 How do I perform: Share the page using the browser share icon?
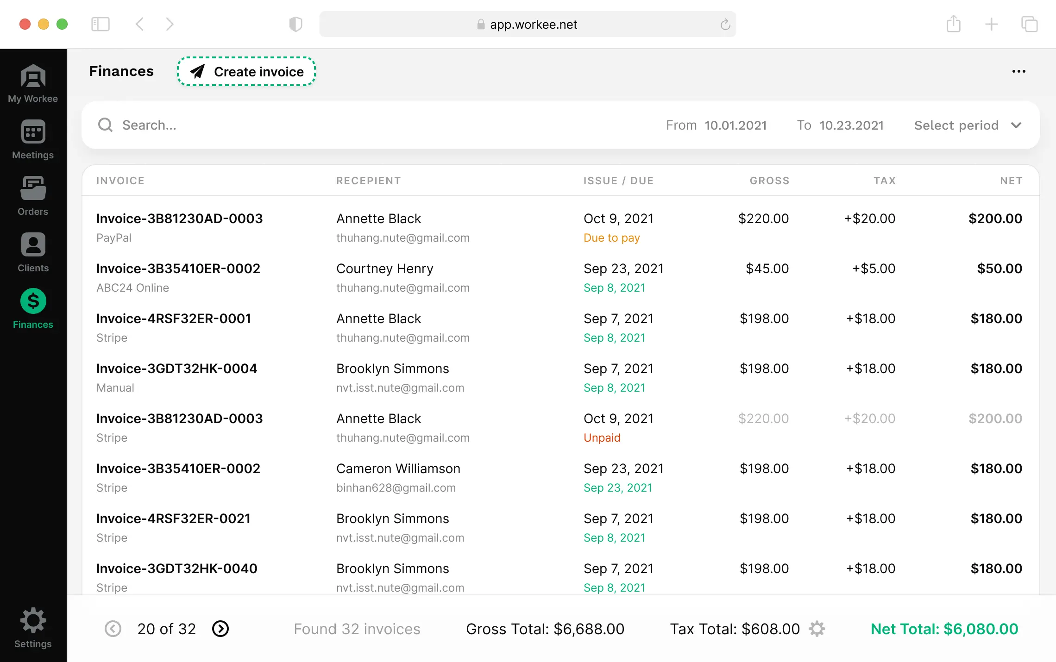[953, 24]
